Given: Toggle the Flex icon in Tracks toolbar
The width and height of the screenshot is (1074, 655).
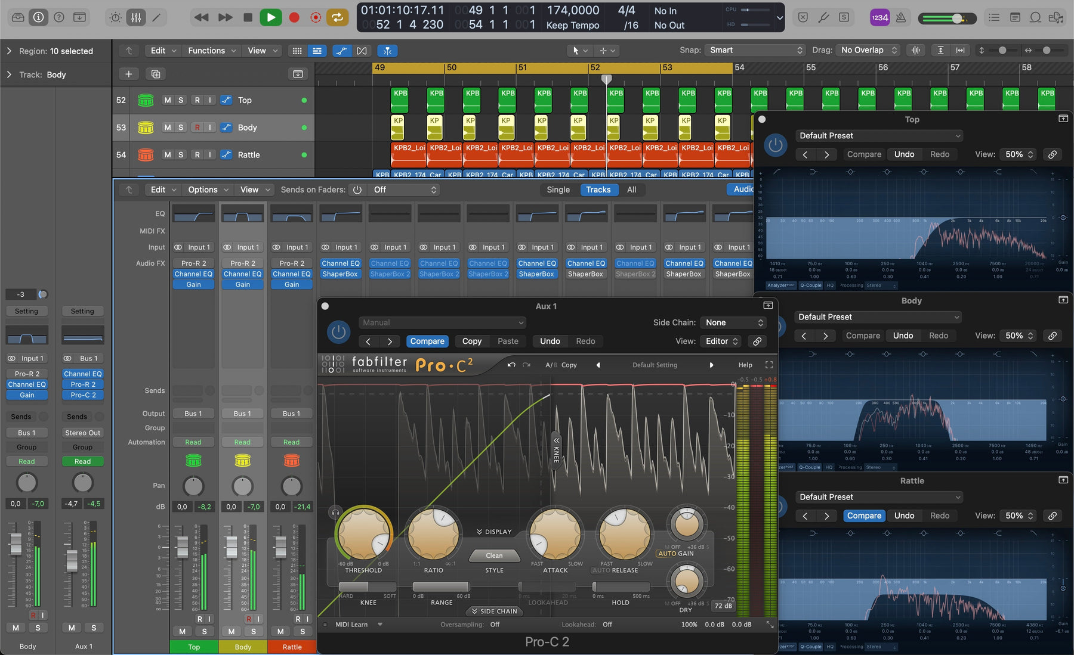Looking at the screenshot, I should [362, 51].
